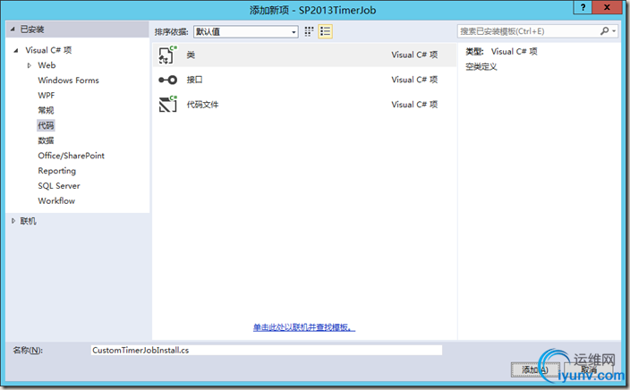Expand the 联机 section arrow

coord(13,221)
